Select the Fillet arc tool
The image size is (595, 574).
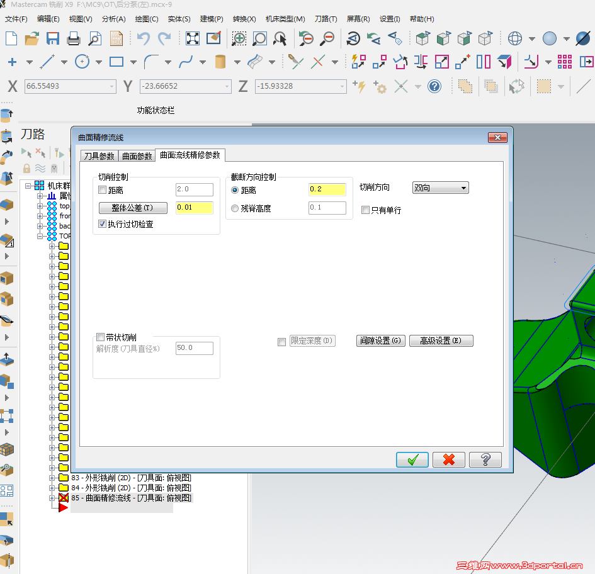click(x=151, y=62)
